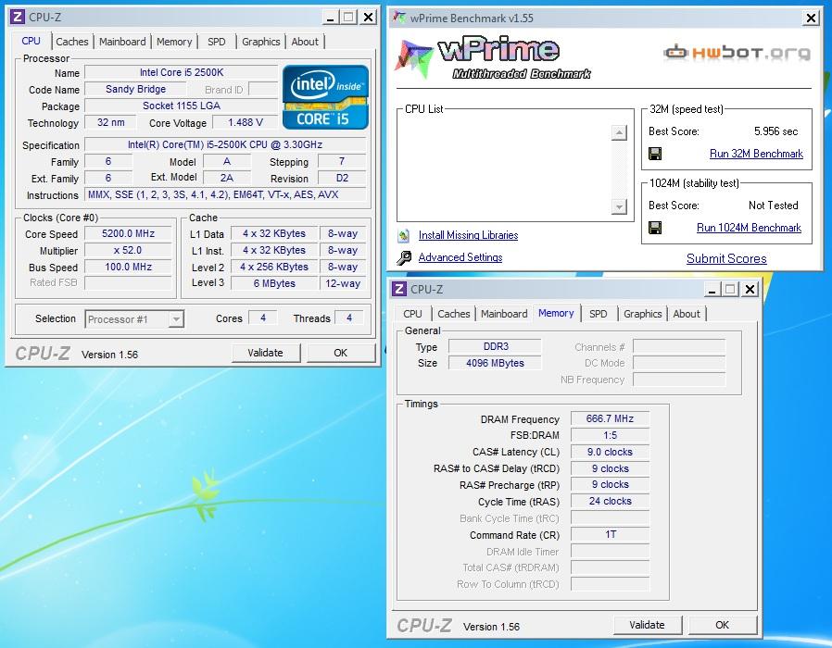Click the Install Missing Libraries icon
The height and width of the screenshot is (648, 832).
point(404,235)
